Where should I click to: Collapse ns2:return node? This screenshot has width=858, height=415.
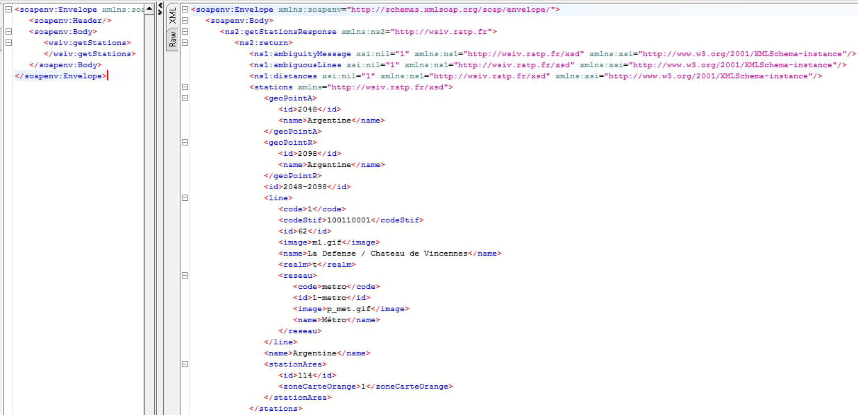[x=185, y=43]
